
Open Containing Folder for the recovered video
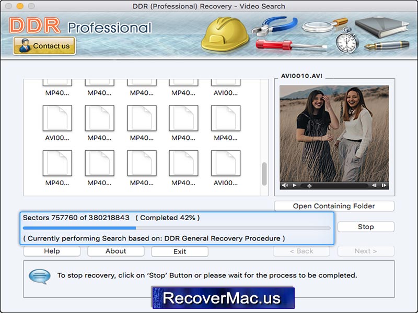[334, 206]
